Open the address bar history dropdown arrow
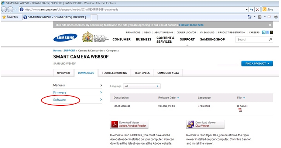The image size is (281, 148). coord(247,10)
